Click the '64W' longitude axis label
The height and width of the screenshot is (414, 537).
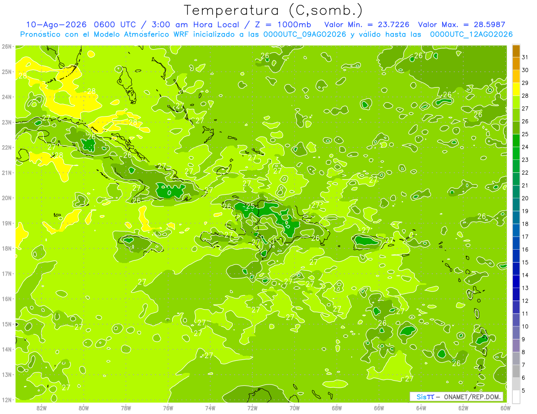click(421, 408)
